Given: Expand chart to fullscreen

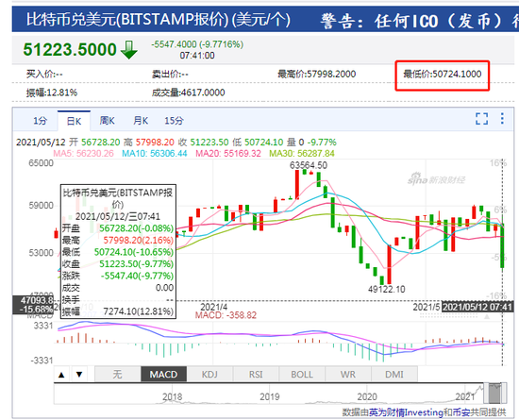Looking at the screenshot, I should 481,119.
